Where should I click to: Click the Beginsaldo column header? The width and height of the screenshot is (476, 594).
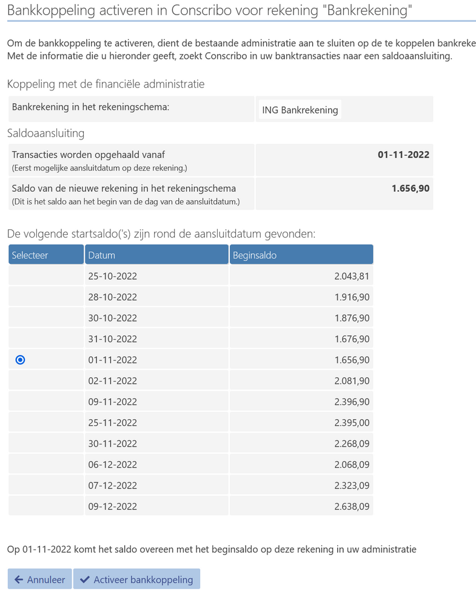coord(301,255)
